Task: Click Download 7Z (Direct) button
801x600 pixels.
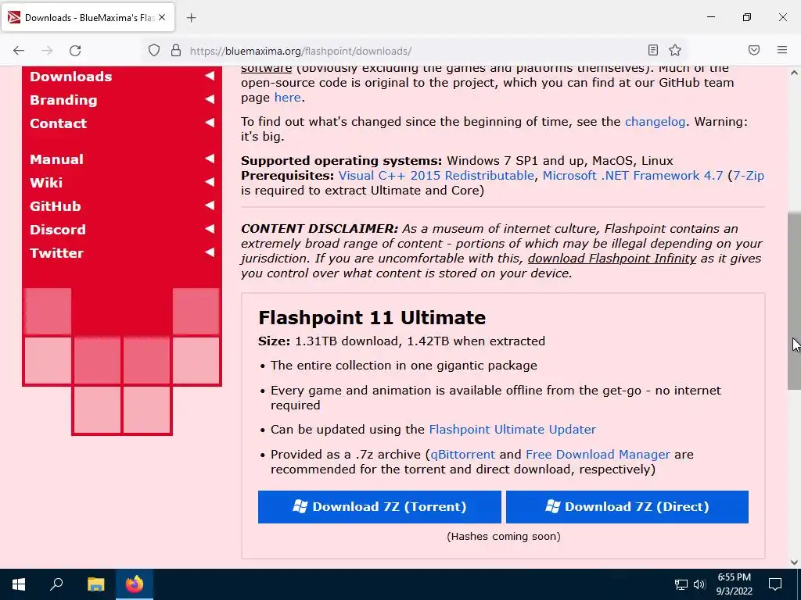Action: (x=627, y=507)
